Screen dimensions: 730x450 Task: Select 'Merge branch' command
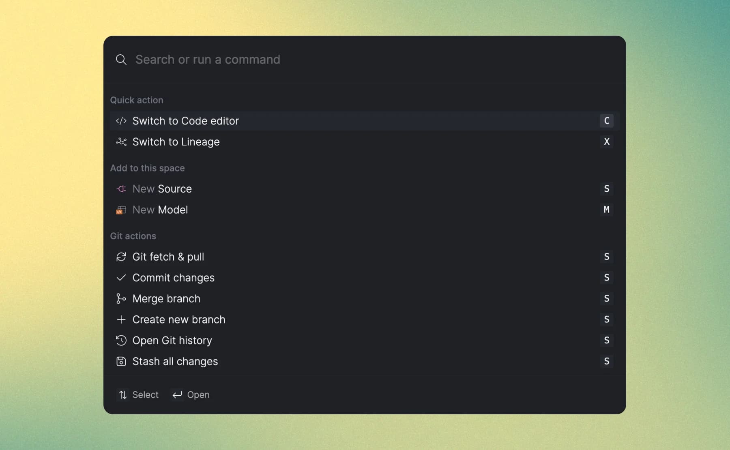pyautogui.click(x=365, y=299)
